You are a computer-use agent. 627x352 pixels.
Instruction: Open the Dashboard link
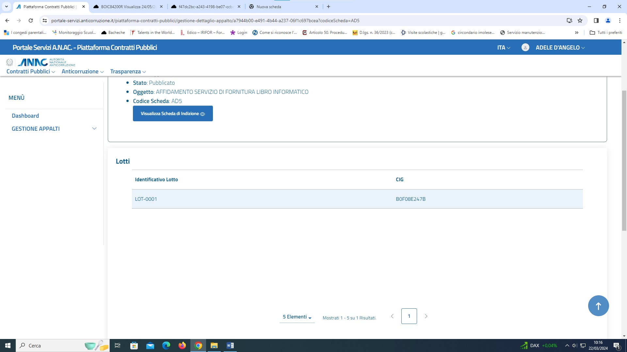(25, 116)
